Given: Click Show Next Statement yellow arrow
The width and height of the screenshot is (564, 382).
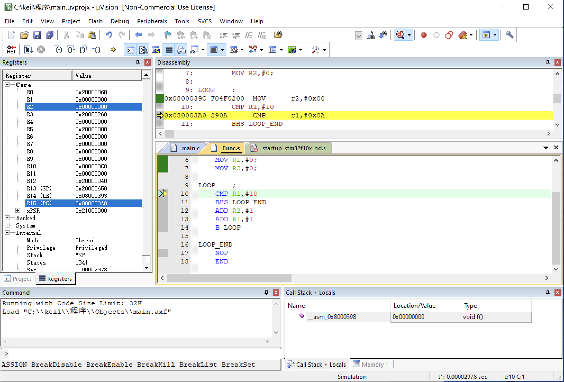Looking at the screenshot, I should [113, 50].
